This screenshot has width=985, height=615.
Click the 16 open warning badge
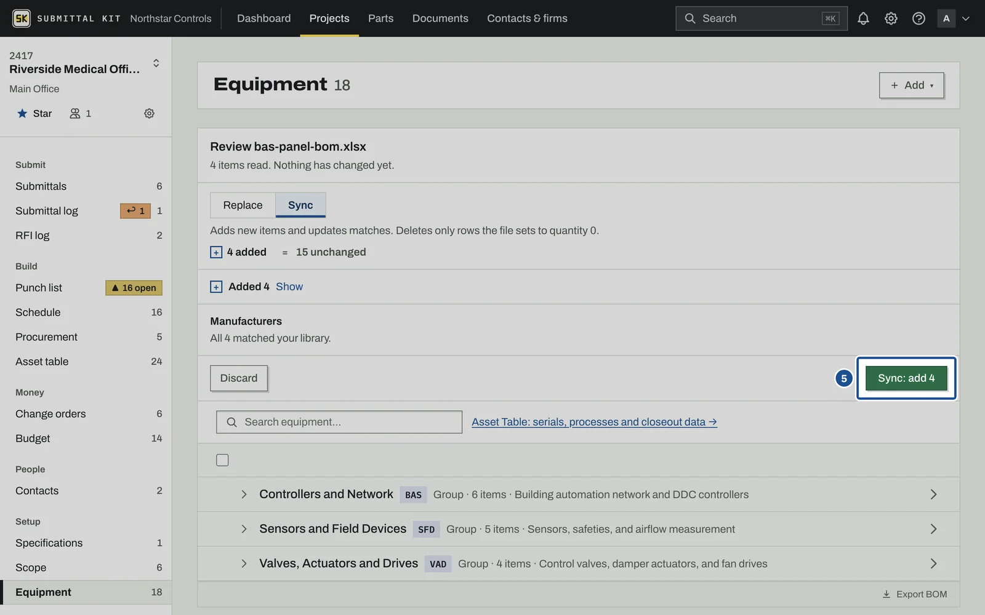134,288
